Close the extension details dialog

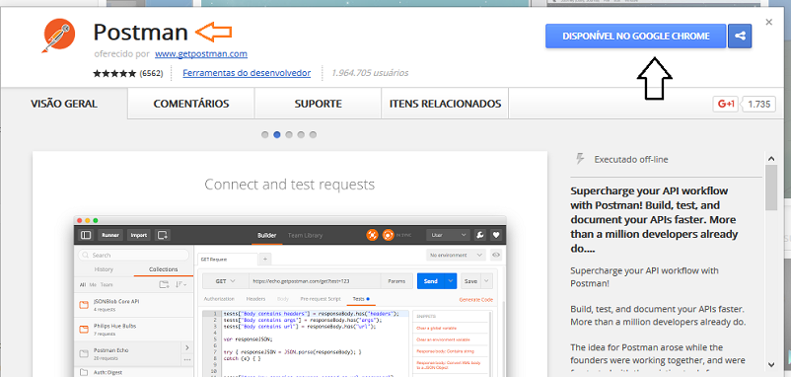tap(768, 23)
